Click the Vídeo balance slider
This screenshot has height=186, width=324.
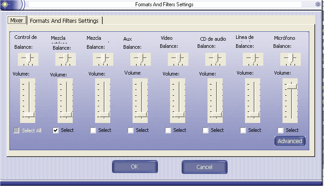pyautogui.click(x=178, y=59)
